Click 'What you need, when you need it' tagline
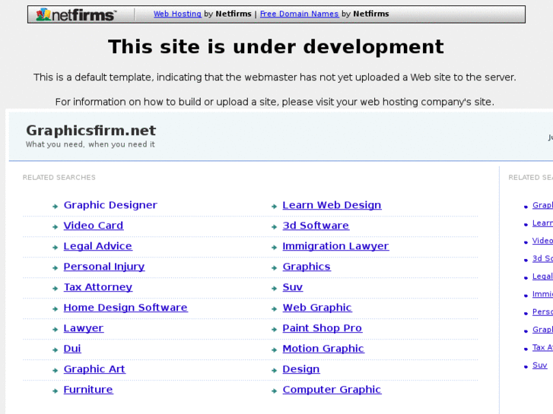Screen dimensions: 553x414 (x=91, y=144)
